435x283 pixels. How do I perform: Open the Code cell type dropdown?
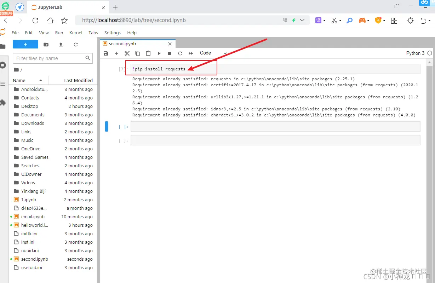[x=213, y=53]
